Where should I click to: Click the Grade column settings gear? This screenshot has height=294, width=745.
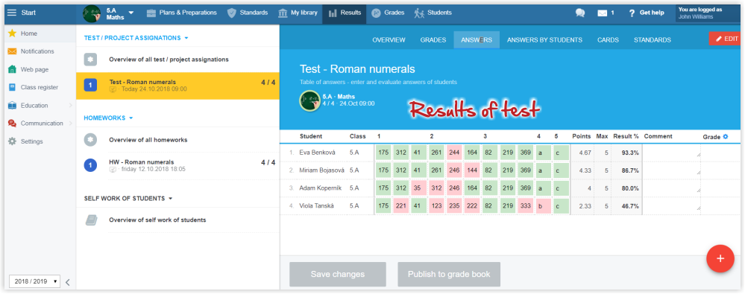(725, 136)
